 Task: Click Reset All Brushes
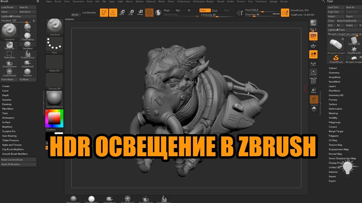pyautogui.click(x=19, y=164)
